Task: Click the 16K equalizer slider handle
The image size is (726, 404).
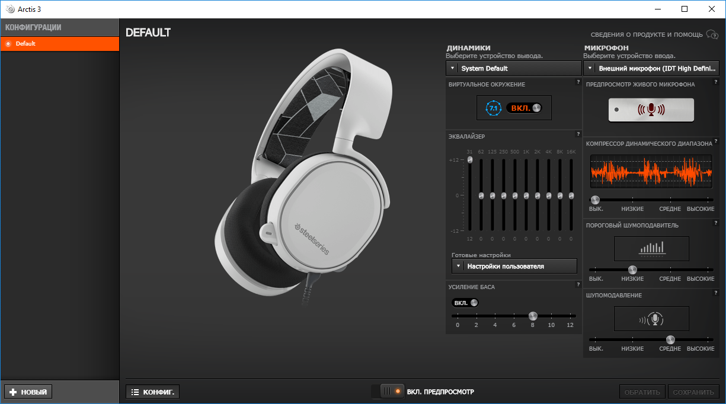Action: pyautogui.click(x=571, y=195)
